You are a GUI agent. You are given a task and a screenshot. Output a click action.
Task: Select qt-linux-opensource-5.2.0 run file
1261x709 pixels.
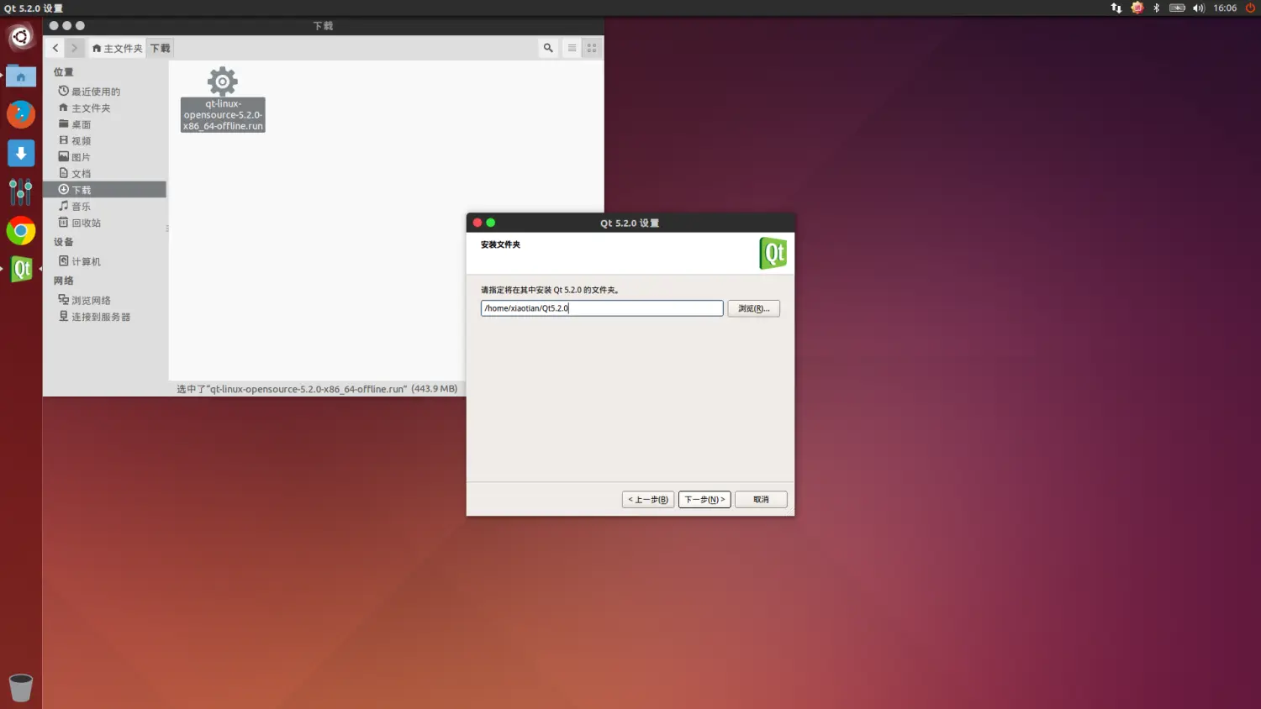(x=223, y=99)
